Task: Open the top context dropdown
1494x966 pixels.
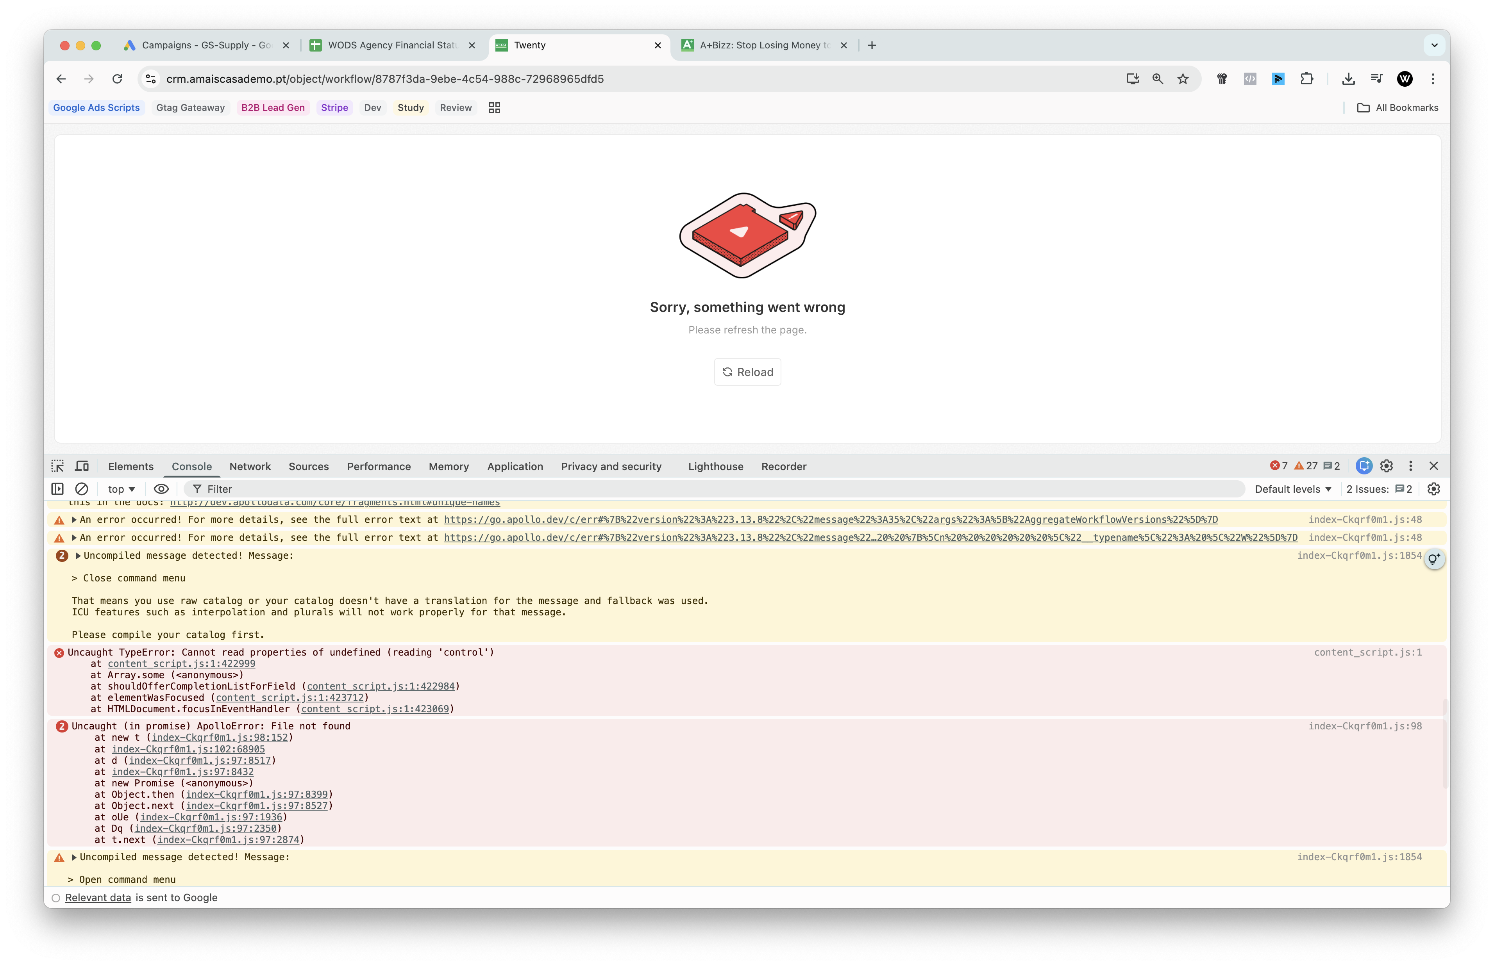Action: 121,488
